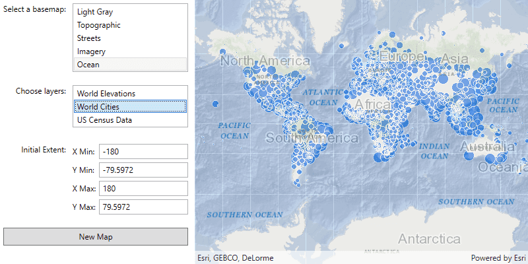Click the Powered by Esri text
The height and width of the screenshot is (264, 528).
point(498,258)
